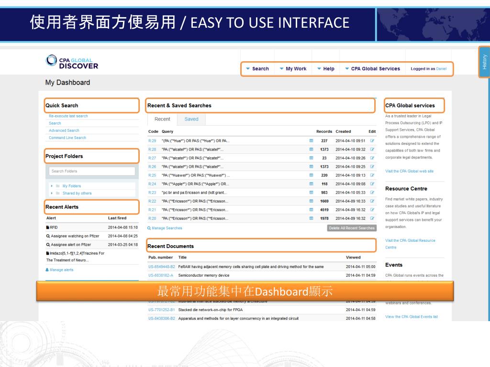Click the My Folders folder icon
The width and height of the screenshot is (490, 367).
[x=58, y=186]
